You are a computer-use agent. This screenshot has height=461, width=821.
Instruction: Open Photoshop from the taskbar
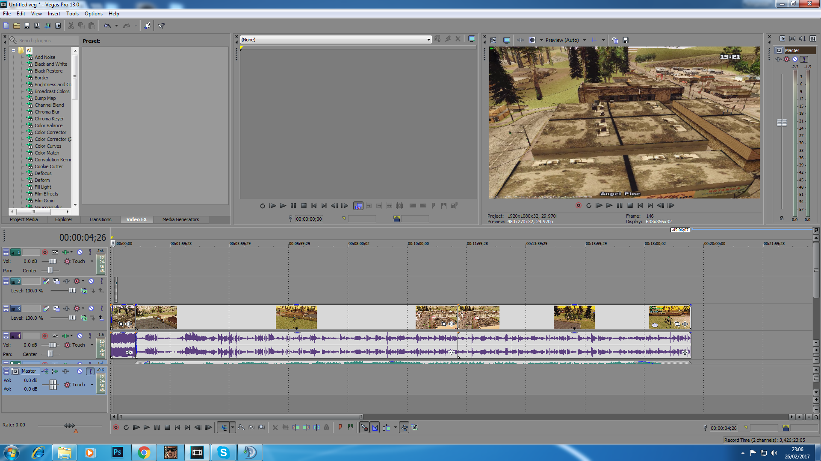[x=117, y=452]
